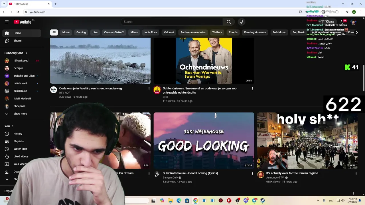Open Chrome extensions puzzle icon
Viewport: 365px width, 205px height.
[x=337, y=12]
